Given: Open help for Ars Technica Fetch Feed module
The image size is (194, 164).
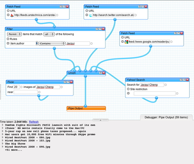Looking at the screenshot, I should click(x=61, y=6).
